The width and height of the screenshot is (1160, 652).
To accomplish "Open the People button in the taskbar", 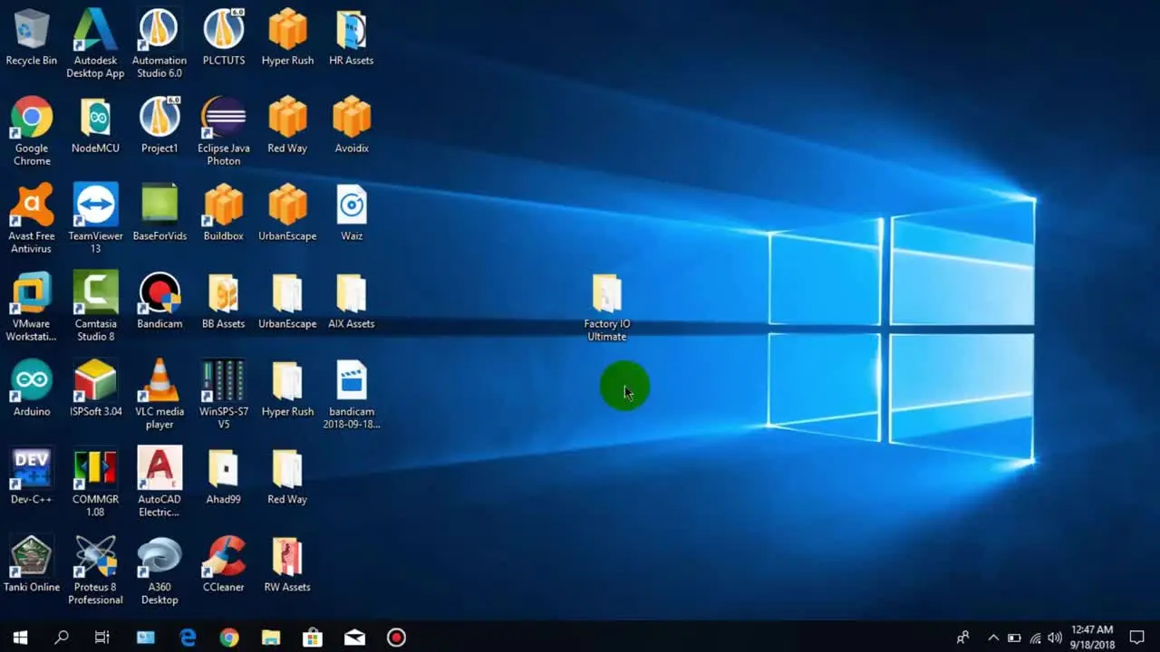I will coord(962,638).
